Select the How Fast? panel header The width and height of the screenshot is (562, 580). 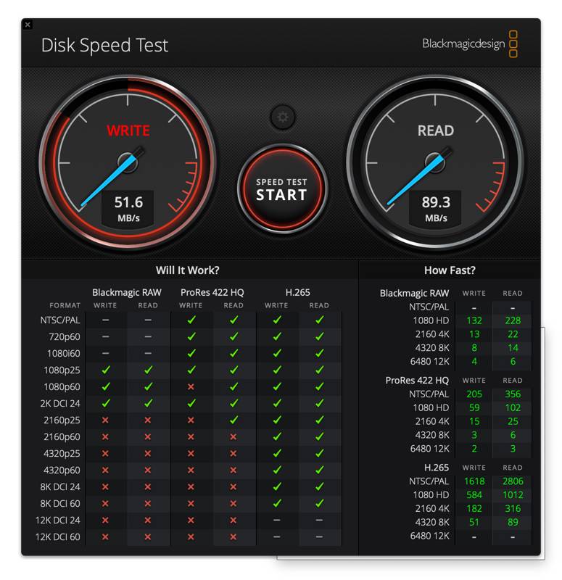[x=450, y=270]
